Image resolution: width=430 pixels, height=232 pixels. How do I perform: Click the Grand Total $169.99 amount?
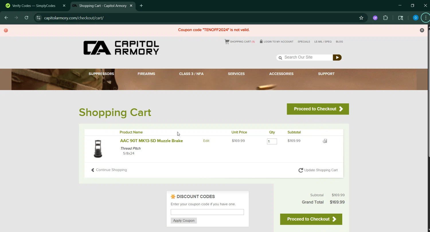click(337, 202)
